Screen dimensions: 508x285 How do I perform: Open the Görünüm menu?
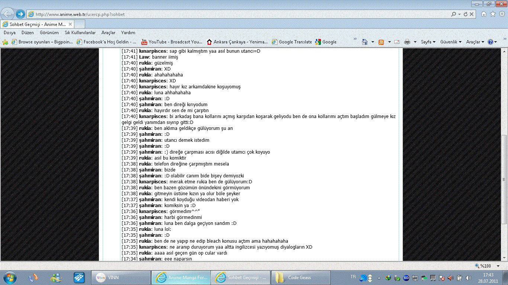49,33
